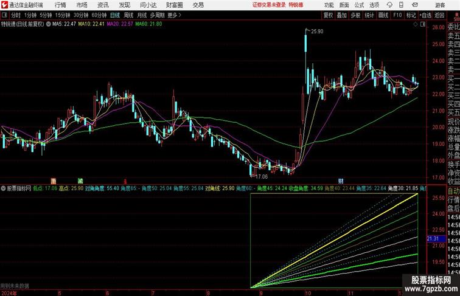Expand the dropdown arrow beside 特锐德(日线 前复权)
460x296 pixels.
click(49, 24)
